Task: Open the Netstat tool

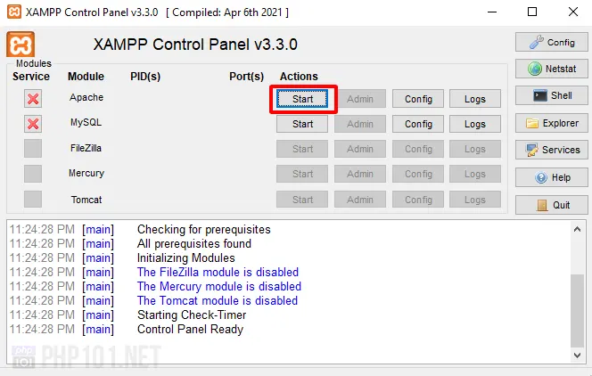Action: tap(552, 69)
